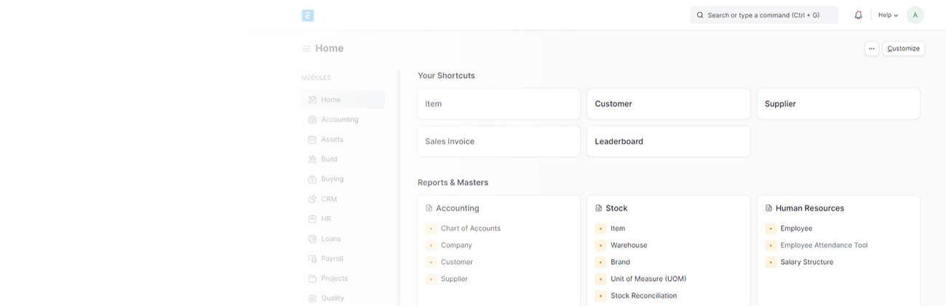Screen dimensions: 946x307
Task: Toggle sidebar with hamburger icon beside Home
Action: click(x=306, y=49)
